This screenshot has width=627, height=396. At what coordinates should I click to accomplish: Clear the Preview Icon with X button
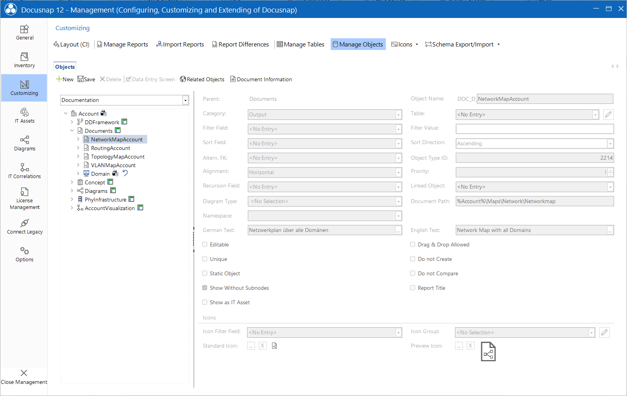[x=471, y=346]
